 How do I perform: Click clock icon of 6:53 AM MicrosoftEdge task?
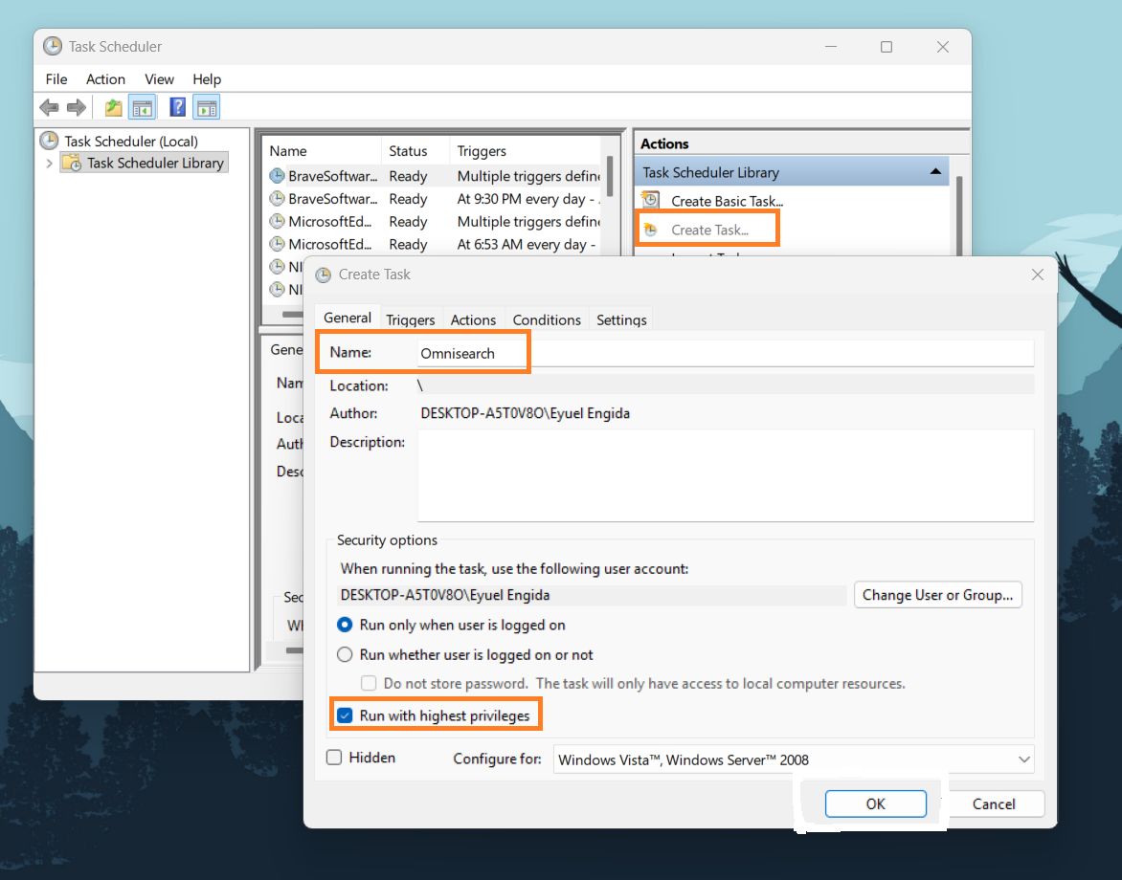click(277, 244)
